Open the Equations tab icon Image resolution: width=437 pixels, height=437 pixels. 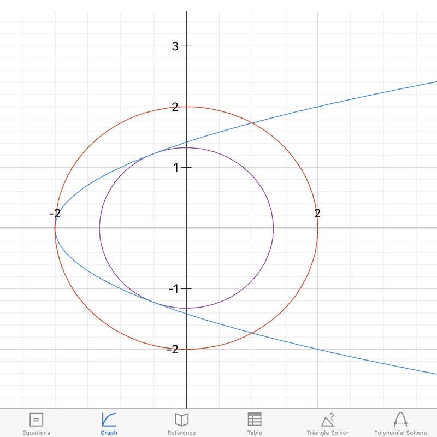pos(36,420)
